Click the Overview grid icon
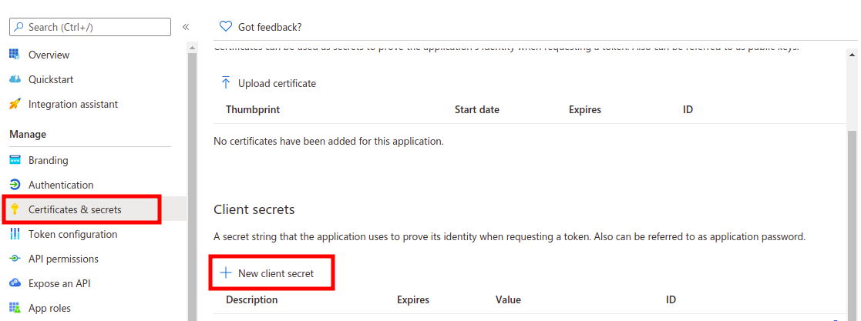861x321 pixels. [x=14, y=55]
